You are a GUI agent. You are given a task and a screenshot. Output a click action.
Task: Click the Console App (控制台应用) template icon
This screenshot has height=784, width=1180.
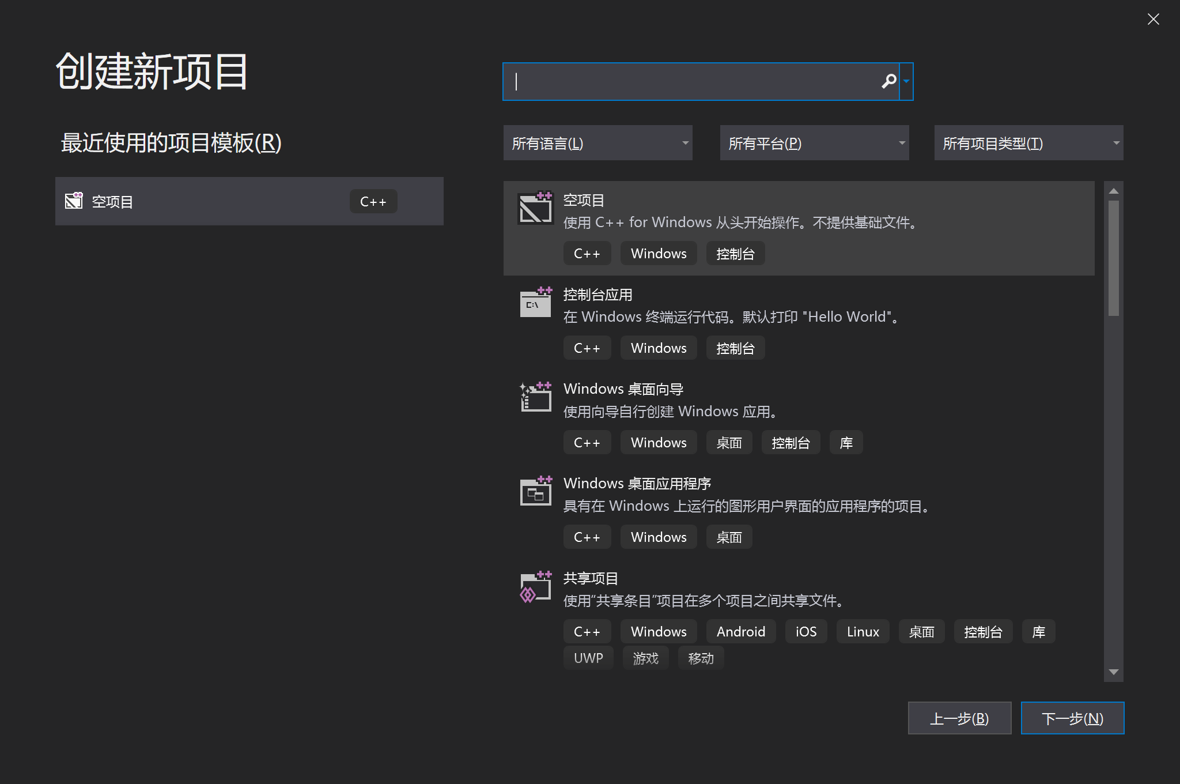point(535,303)
